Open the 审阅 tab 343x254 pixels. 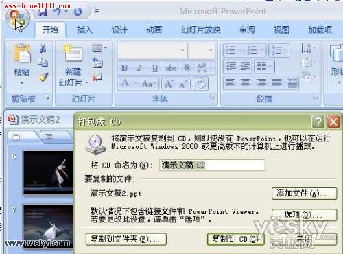[247, 30]
